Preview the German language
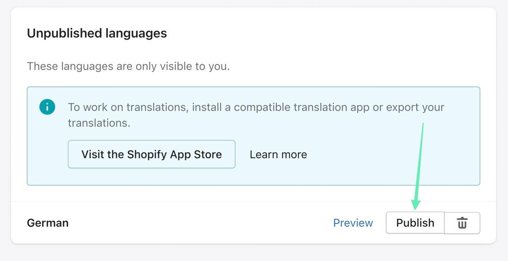The width and height of the screenshot is (508, 261). 353,223
